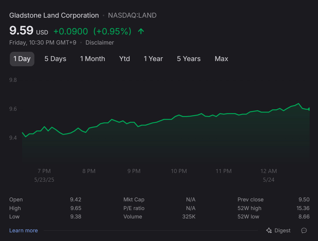
Task: Click the USD currency label
Action: (x=42, y=32)
